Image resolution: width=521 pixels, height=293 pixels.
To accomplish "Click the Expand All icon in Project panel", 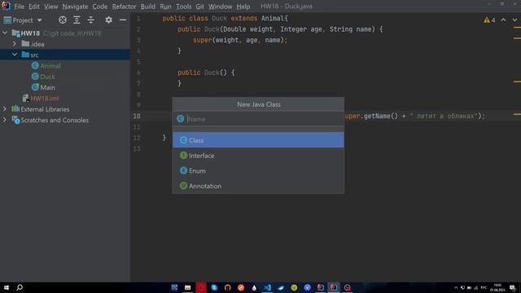I will [77, 20].
